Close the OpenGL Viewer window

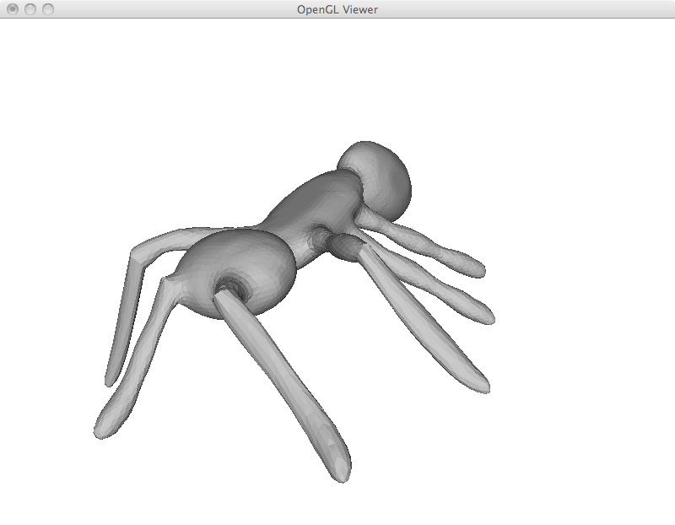[13, 9]
